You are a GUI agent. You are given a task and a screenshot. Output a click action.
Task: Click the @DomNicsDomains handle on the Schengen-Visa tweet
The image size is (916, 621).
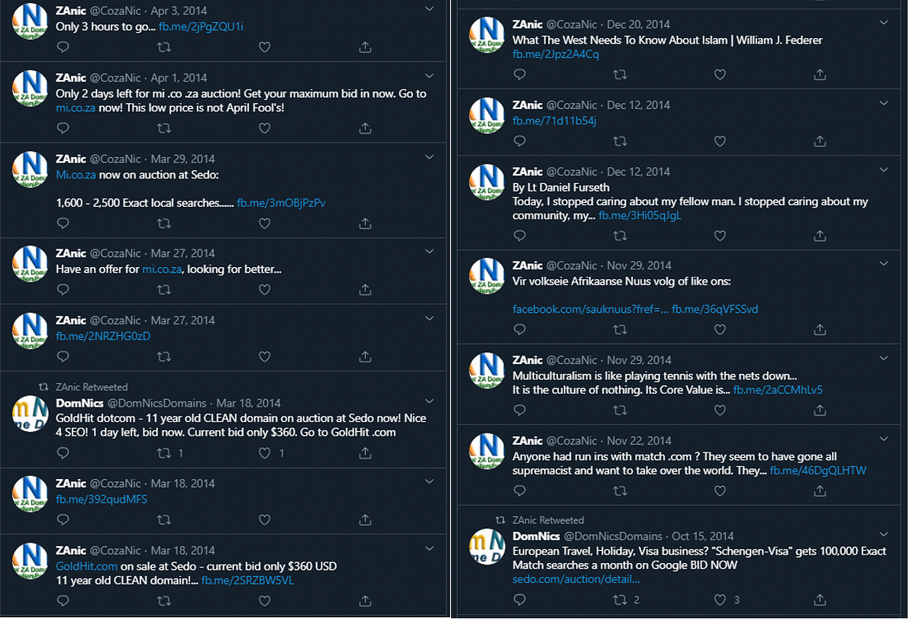click(x=614, y=536)
